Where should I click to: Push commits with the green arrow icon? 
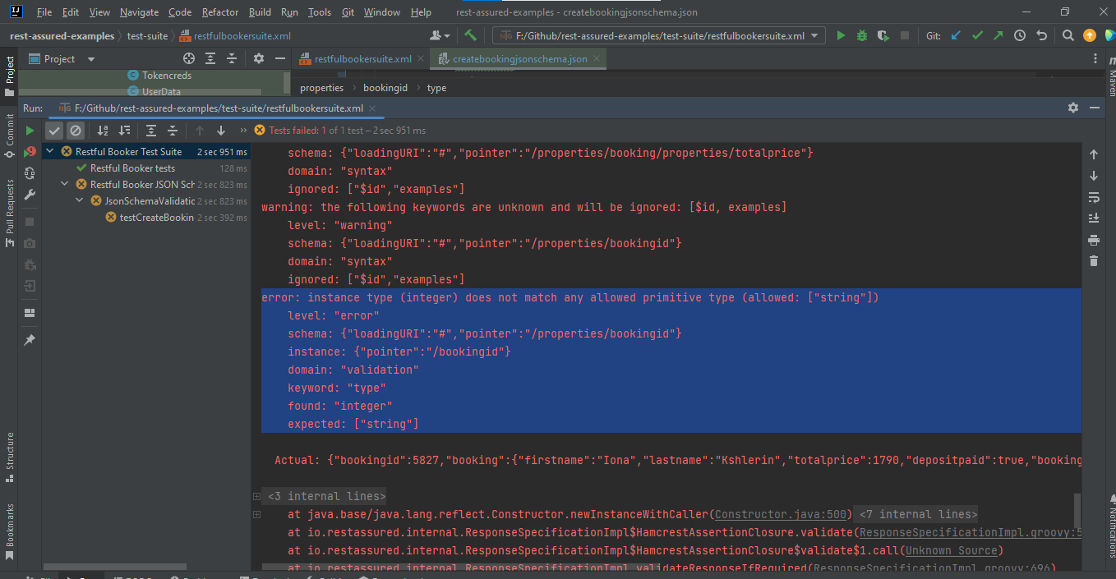point(998,35)
